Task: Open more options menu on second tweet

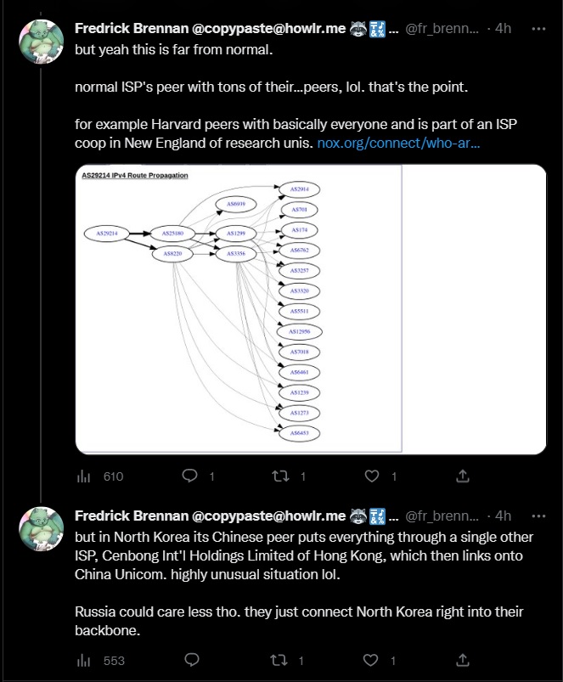Action: coord(538,516)
